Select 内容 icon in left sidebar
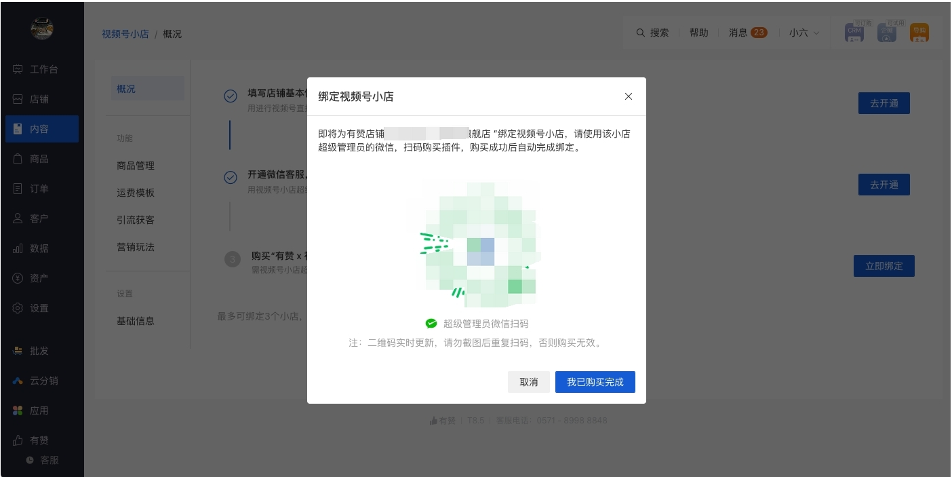 point(18,129)
